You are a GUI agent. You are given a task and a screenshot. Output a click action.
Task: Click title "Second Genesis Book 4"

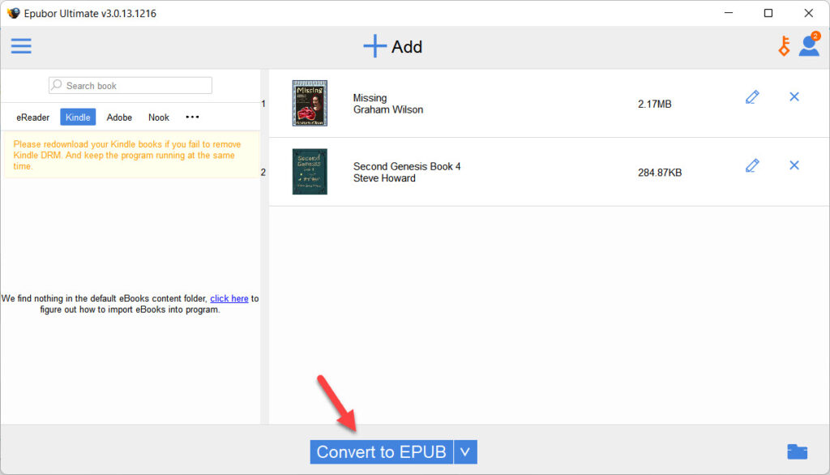(407, 166)
